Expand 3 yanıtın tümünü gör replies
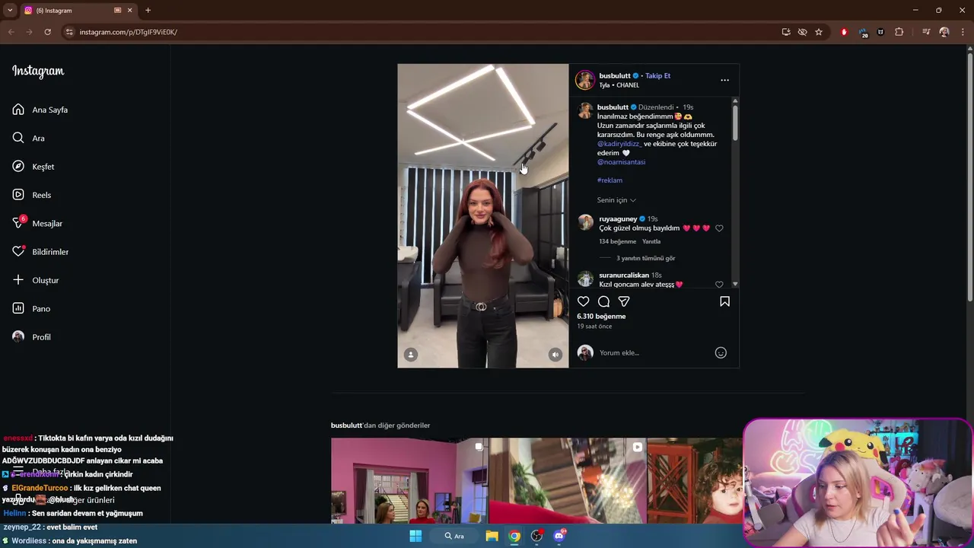This screenshot has width=974, height=548. pos(645,258)
